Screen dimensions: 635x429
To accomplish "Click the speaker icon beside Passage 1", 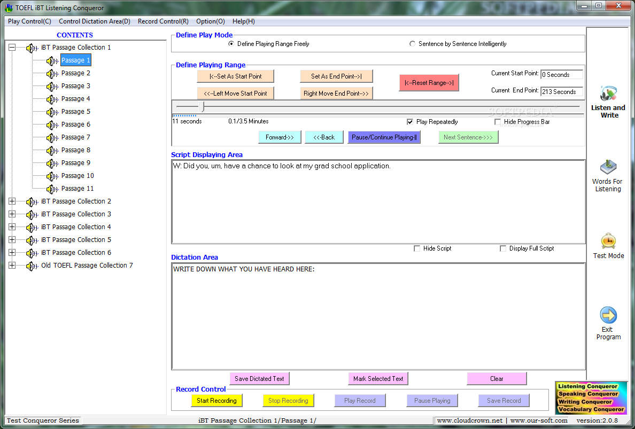I will (52, 61).
